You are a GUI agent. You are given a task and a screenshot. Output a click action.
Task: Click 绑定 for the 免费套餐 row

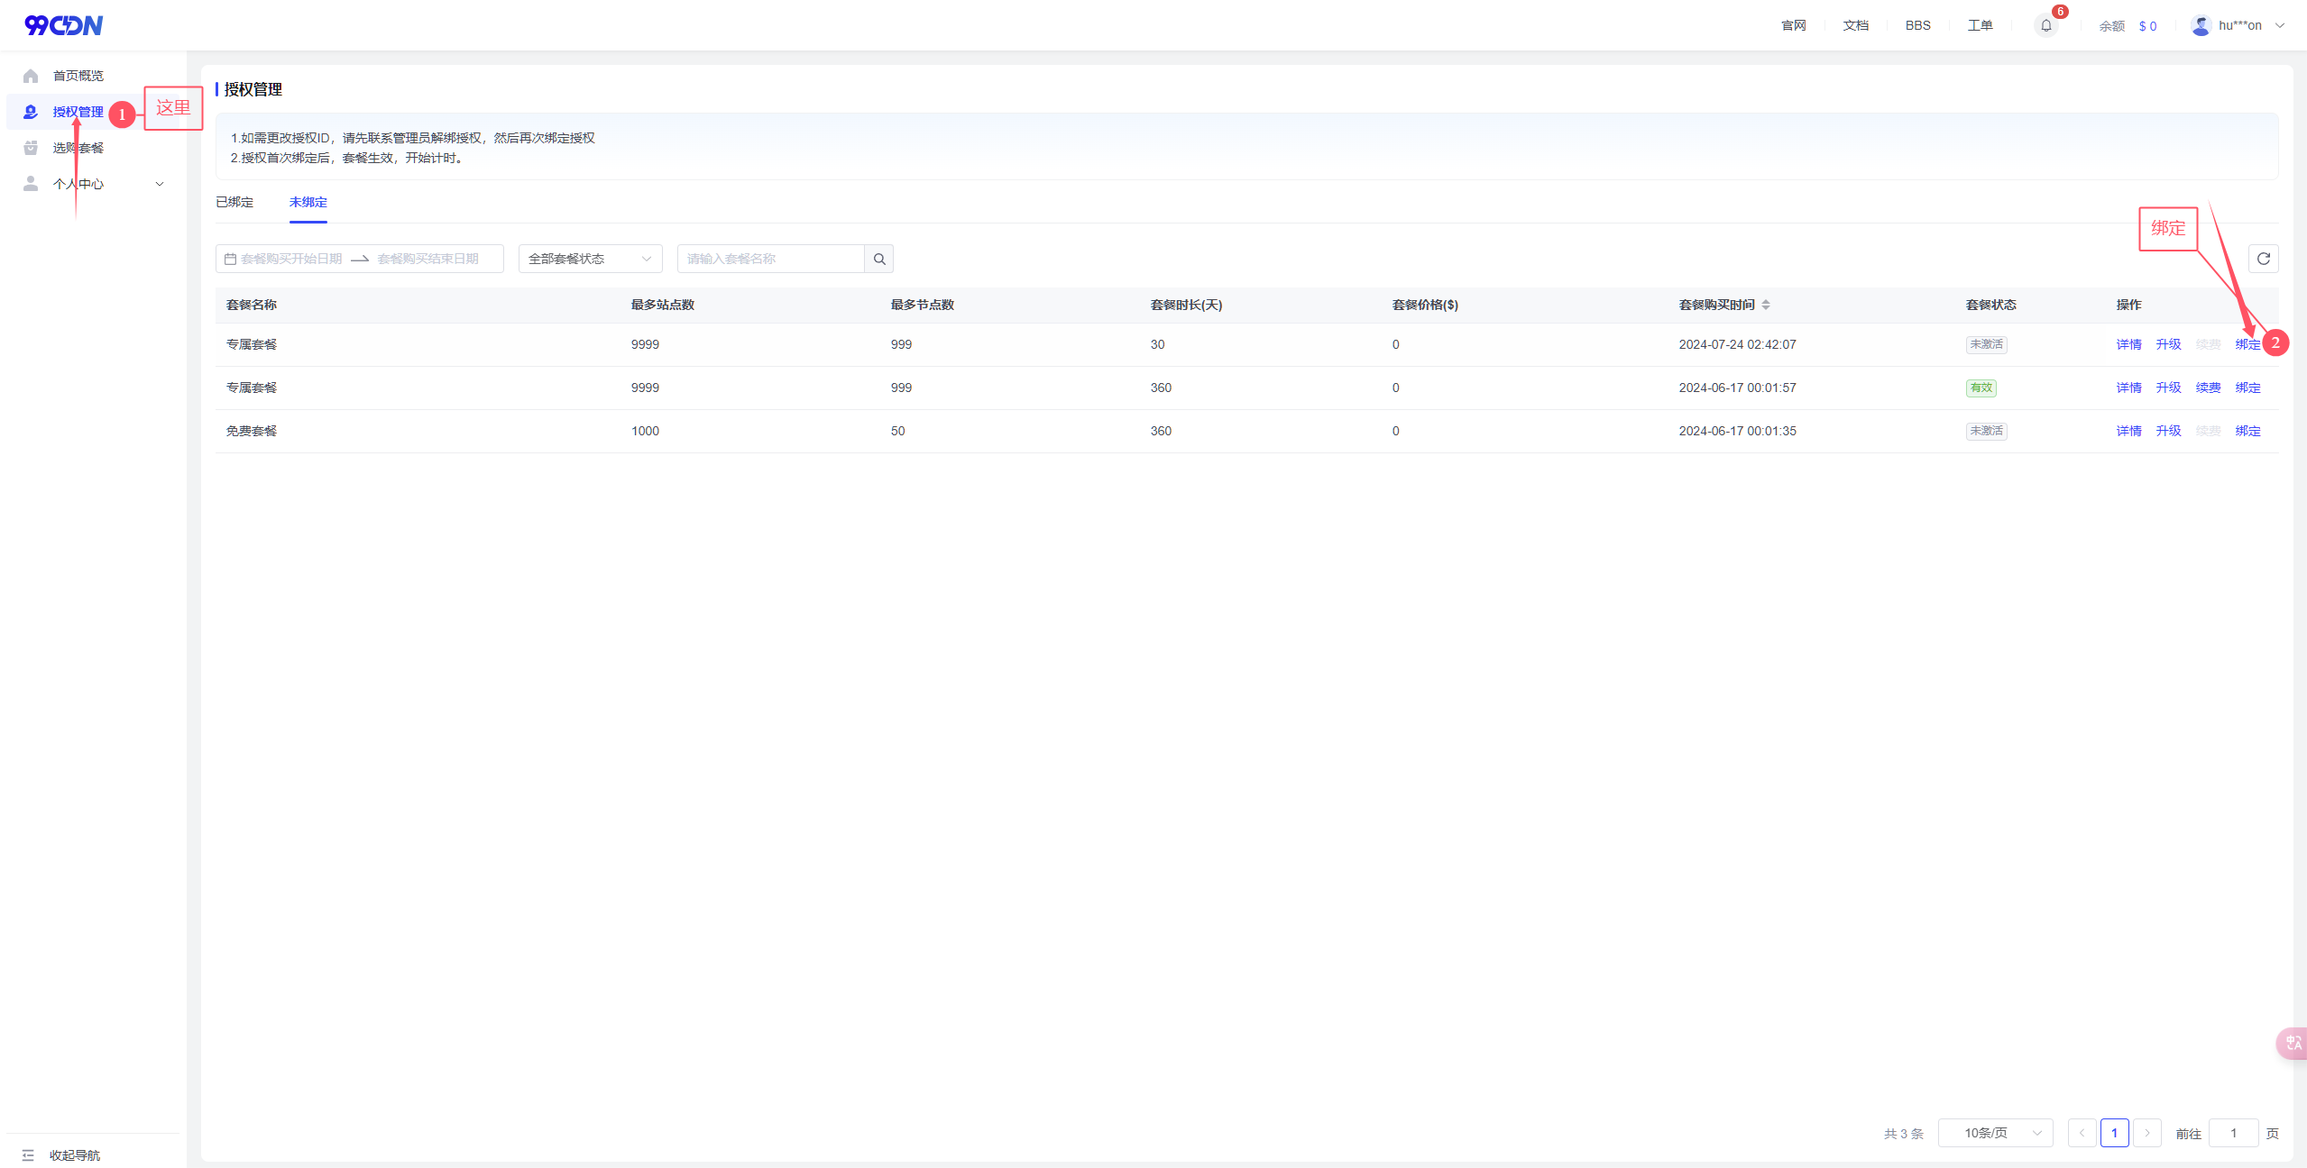(x=2247, y=431)
